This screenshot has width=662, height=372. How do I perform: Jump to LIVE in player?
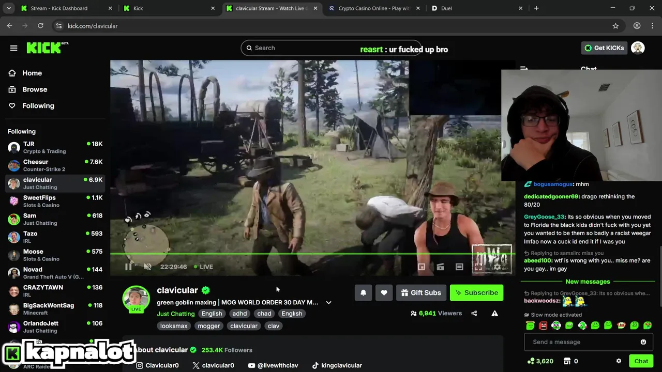(x=203, y=267)
